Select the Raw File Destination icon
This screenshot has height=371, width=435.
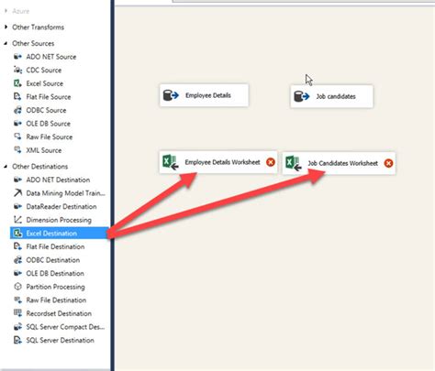coord(17,300)
